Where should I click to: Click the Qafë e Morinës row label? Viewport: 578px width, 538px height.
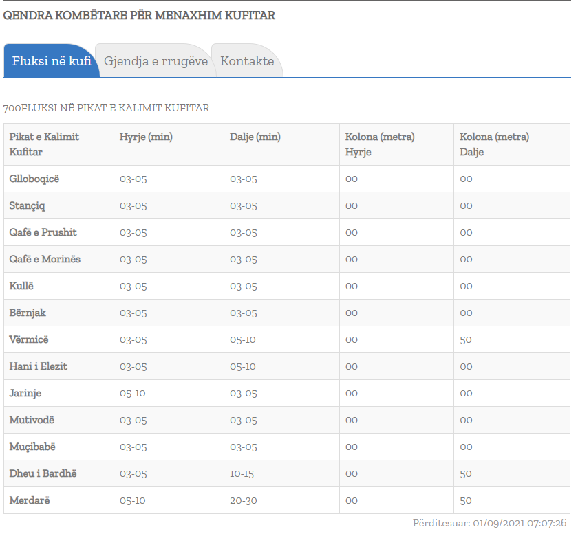45,260
